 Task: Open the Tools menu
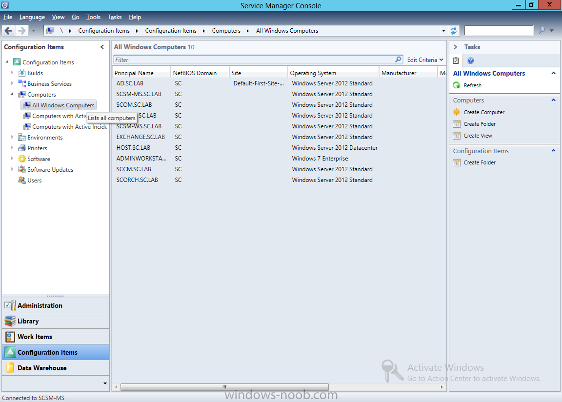pyautogui.click(x=93, y=17)
